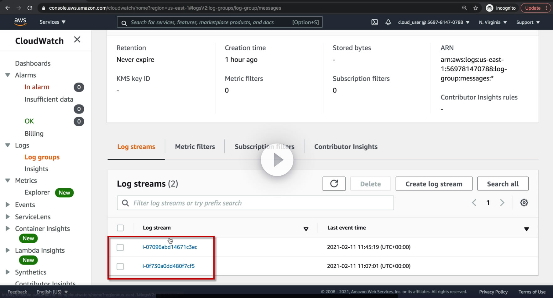Open the Privacy Policy footer link
This screenshot has height=298, width=553.
pyautogui.click(x=493, y=292)
